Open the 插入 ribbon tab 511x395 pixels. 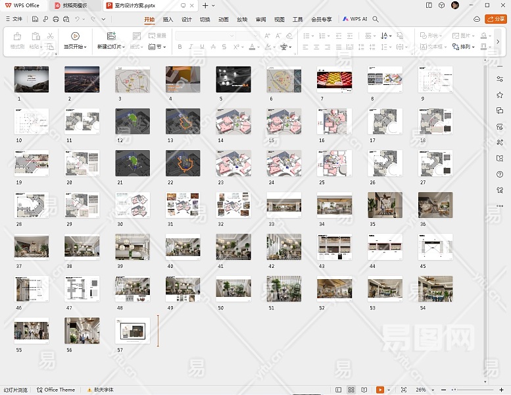point(168,19)
